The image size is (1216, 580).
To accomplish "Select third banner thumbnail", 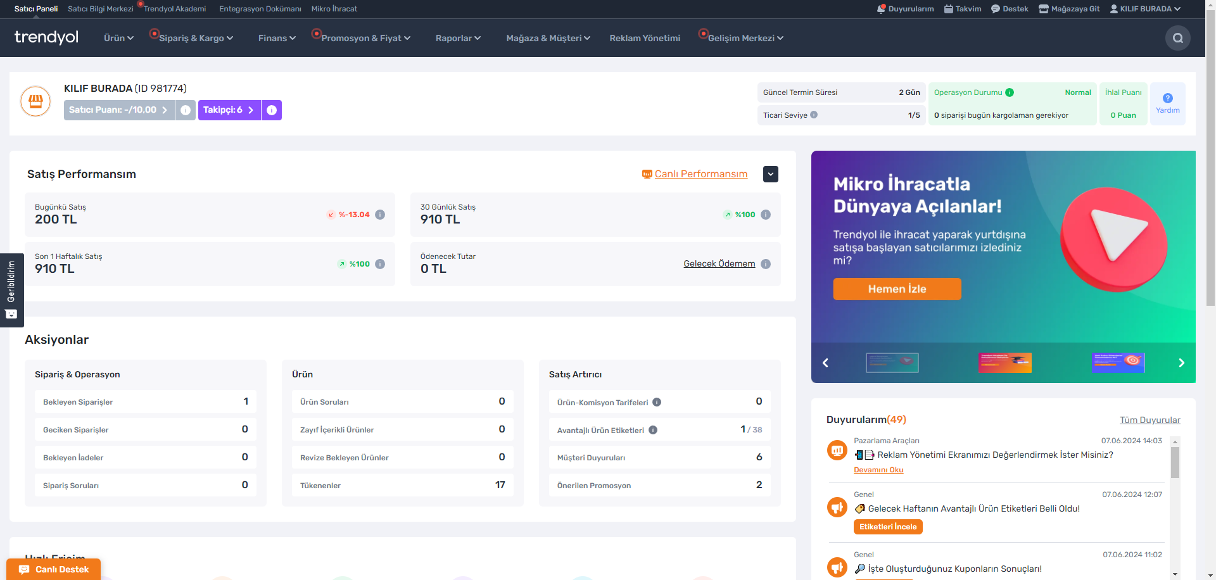I will click(x=1118, y=363).
